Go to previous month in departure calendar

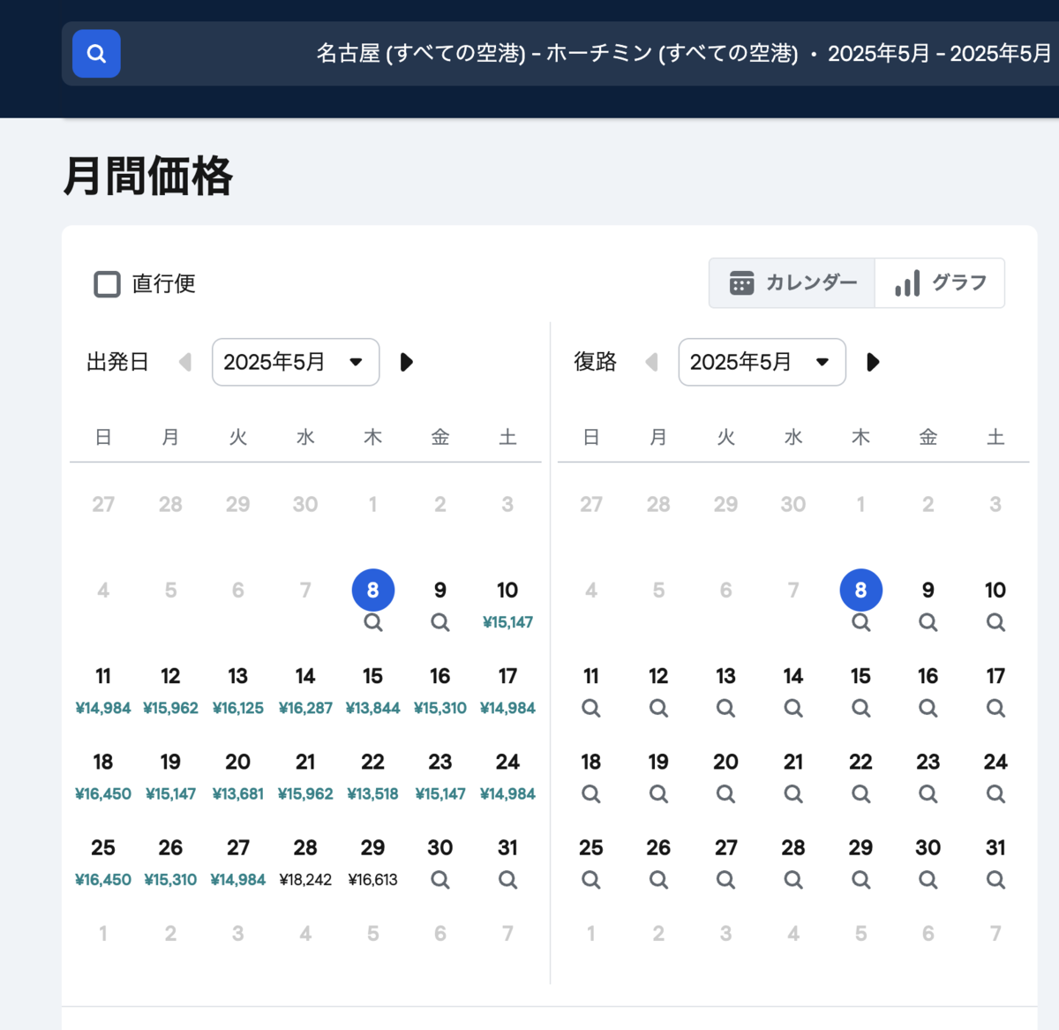[185, 362]
